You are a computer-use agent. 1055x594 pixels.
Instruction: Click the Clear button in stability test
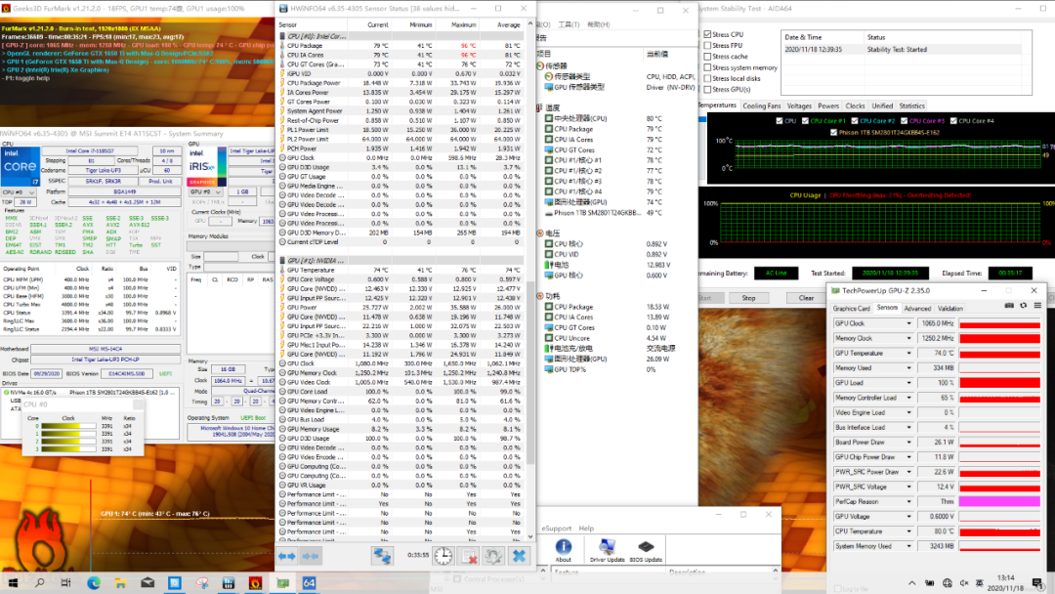tap(806, 298)
